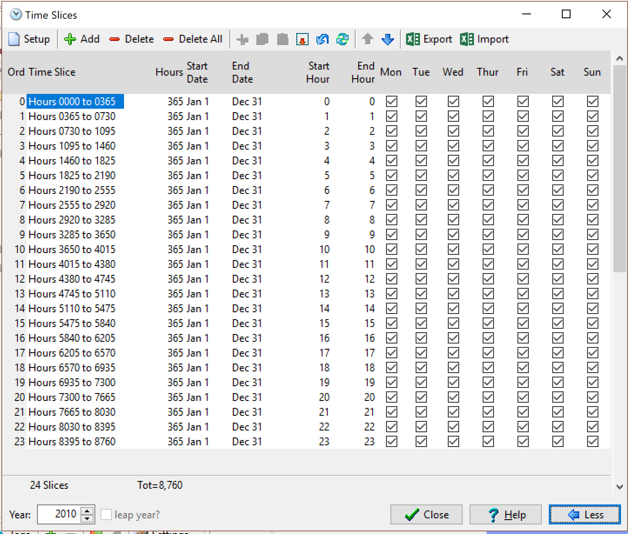Increase year with stepper up arrow

(87, 511)
